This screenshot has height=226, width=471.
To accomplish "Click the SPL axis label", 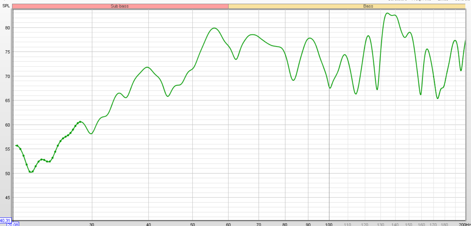I will (x=6, y=6).
